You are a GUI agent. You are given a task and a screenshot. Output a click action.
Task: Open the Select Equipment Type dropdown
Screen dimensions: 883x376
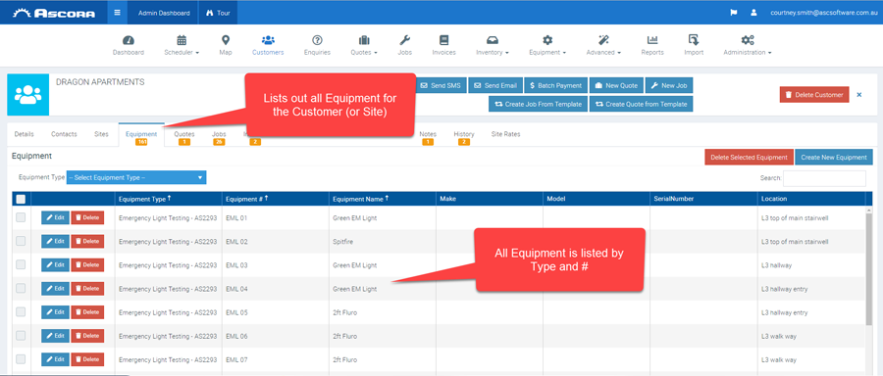coord(136,177)
